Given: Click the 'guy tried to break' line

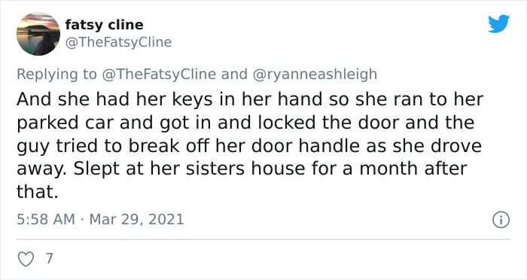Looking at the screenshot, I should 249,146.
